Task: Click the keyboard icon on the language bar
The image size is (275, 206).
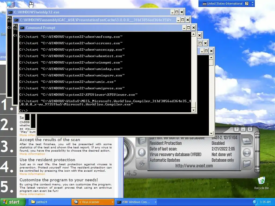Action: point(204,4)
